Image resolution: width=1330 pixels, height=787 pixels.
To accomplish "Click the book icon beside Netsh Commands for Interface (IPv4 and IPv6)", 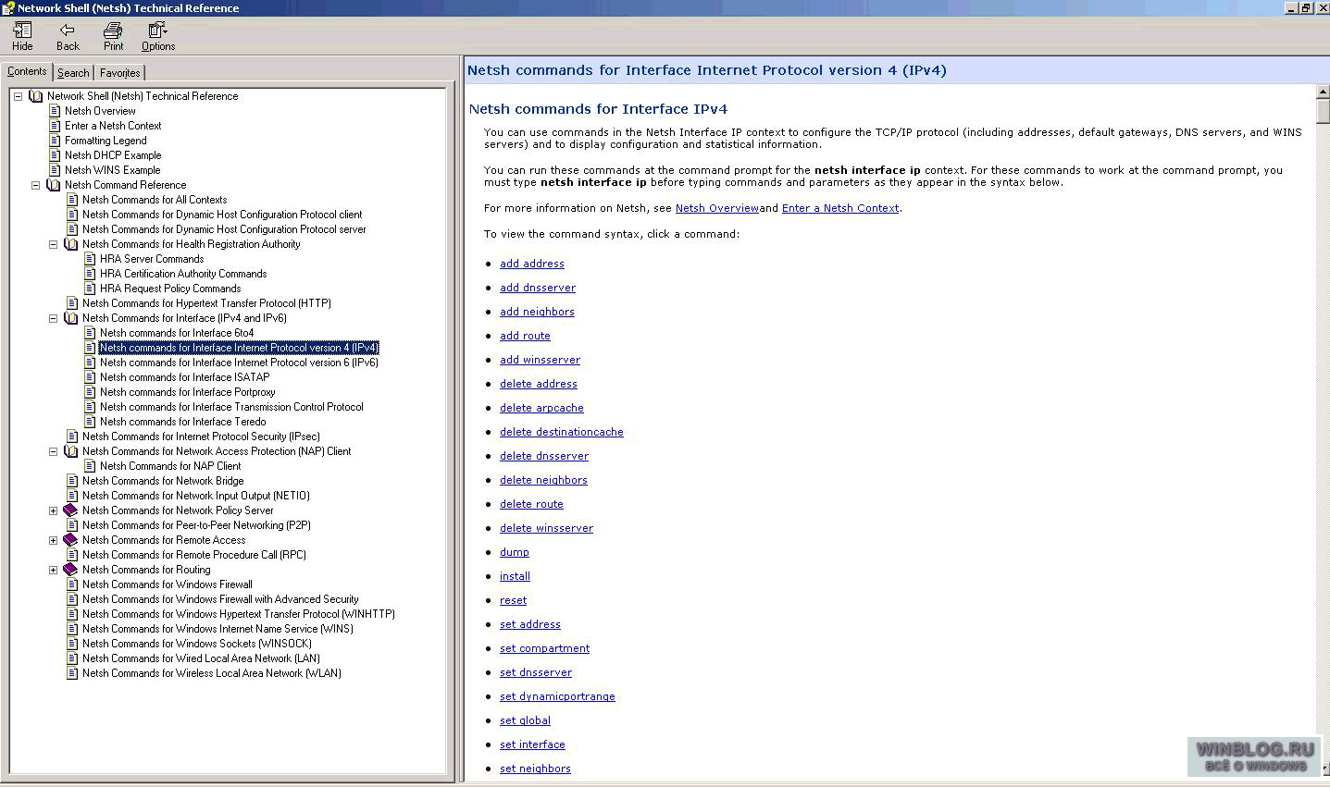I will point(71,318).
